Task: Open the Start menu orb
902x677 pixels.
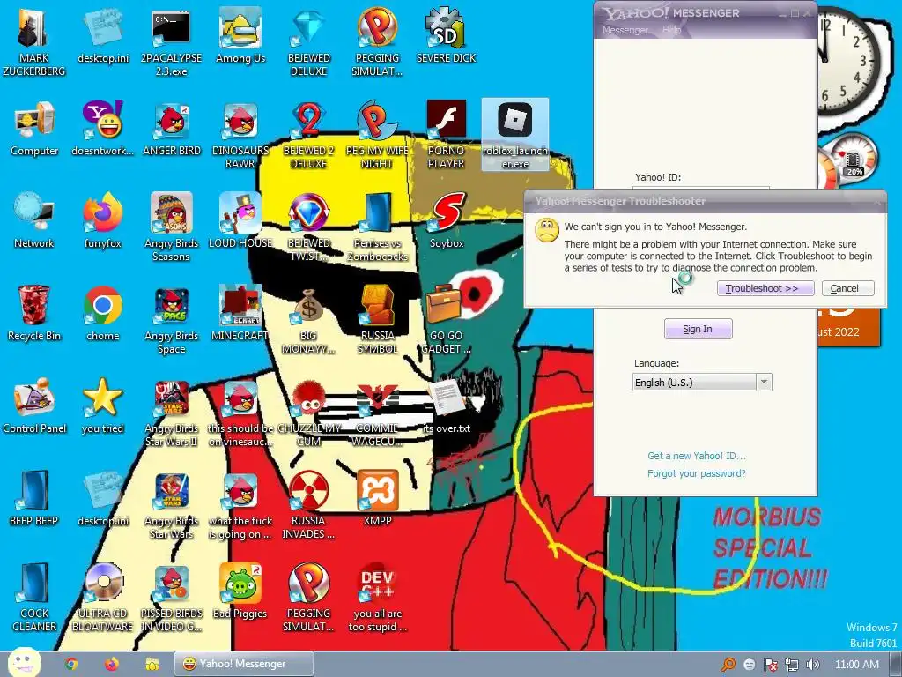Action: pos(24,663)
